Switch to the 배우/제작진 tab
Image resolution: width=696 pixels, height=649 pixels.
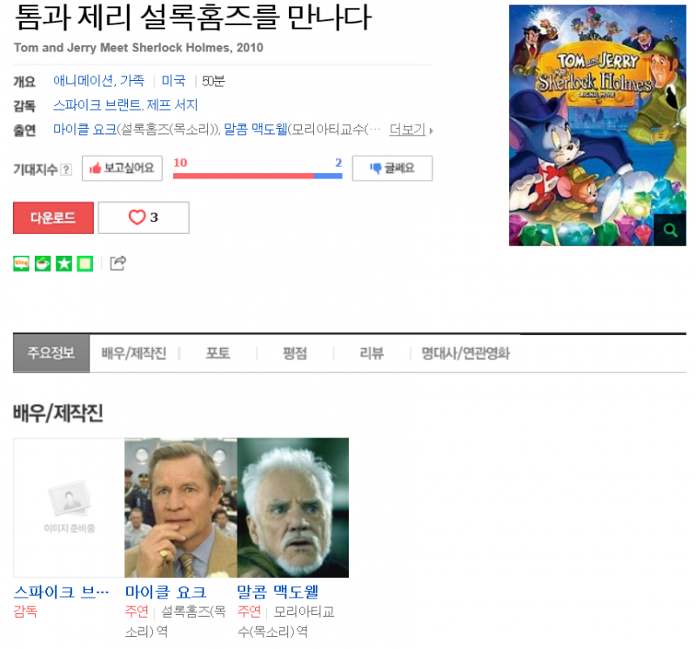(x=134, y=353)
